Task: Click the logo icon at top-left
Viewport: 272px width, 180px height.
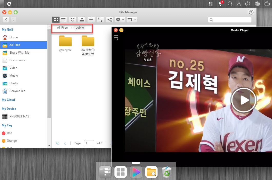Action: 9,4
